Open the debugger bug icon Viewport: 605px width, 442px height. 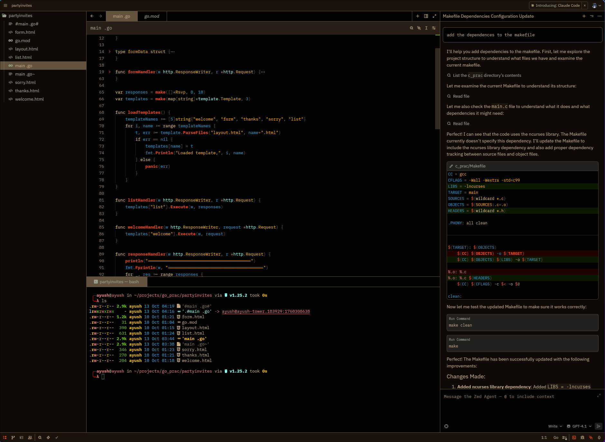click(x=582, y=437)
